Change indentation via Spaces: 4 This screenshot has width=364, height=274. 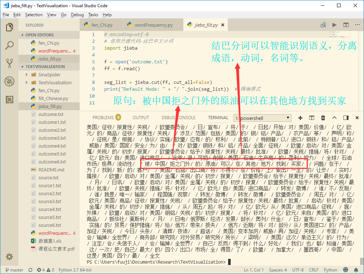(x=278, y=270)
